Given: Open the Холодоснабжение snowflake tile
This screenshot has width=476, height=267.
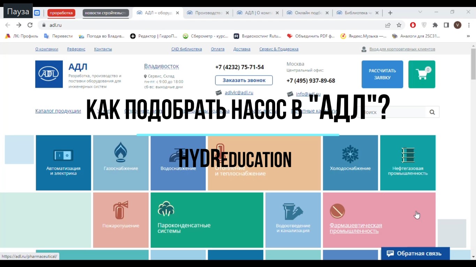Looking at the screenshot, I should tap(350, 163).
